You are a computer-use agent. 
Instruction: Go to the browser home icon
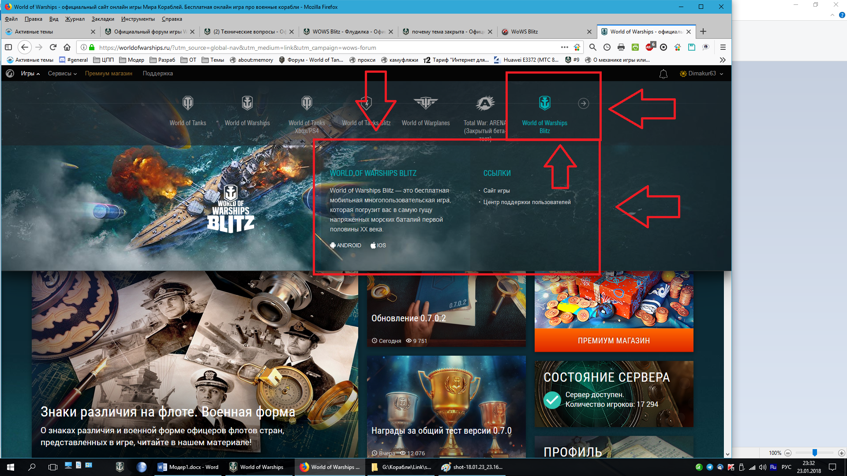67,48
